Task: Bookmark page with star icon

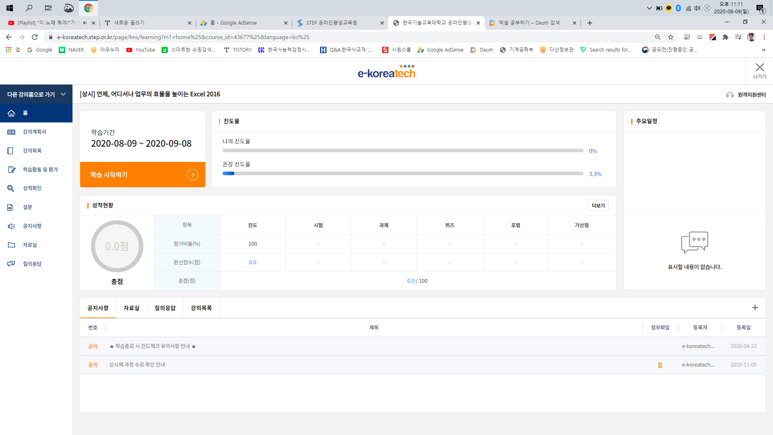Action: click(671, 37)
